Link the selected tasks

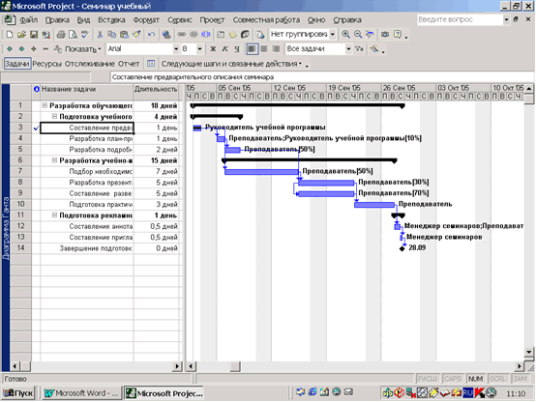pyautogui.click(x=182, y=34)
